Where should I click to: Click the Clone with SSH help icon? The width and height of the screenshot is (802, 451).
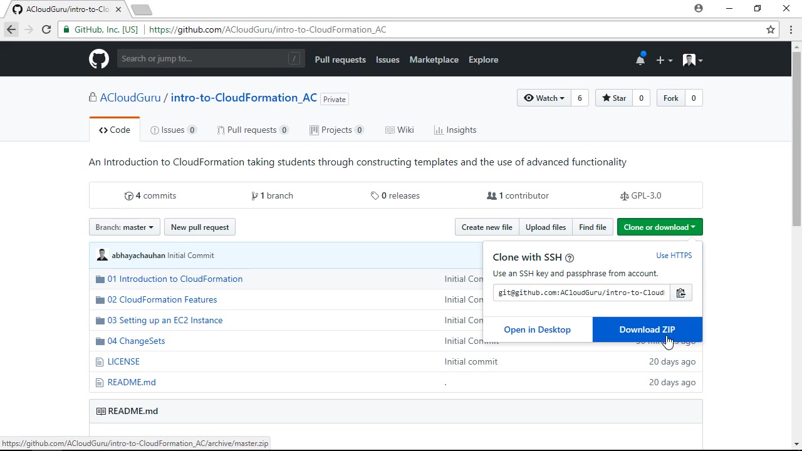pos(570,258)
